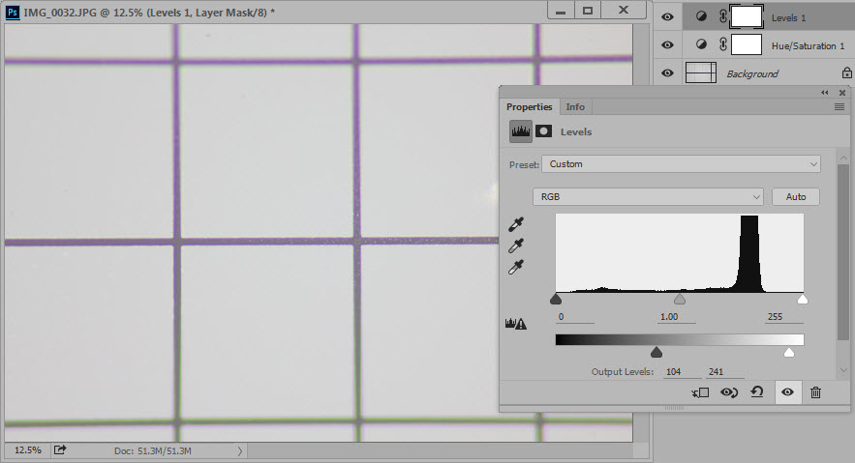This screenshot has height=463, width=855.
Task: Toggle the Hue/Saturation 1 mask link icon
Action: pyautogui.click(x=723, y=44)
